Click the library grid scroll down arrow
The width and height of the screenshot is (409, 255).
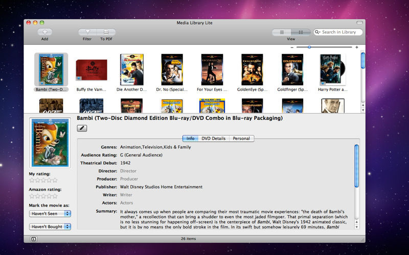click(363, 110)
